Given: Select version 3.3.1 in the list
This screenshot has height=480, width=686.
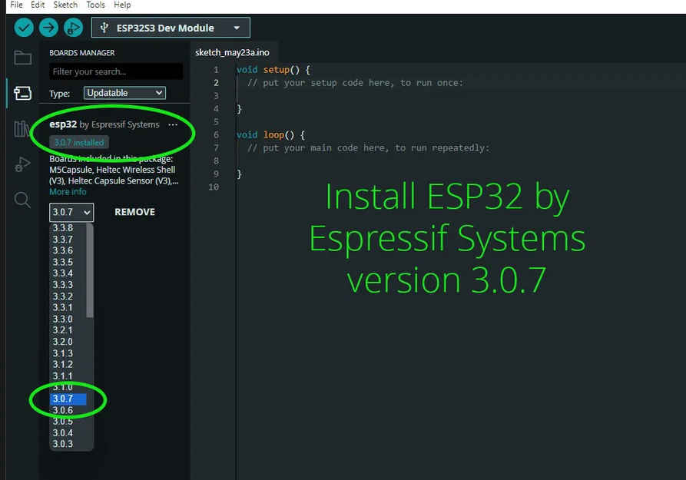Looking at the screenshot, I should coord(68,308).
